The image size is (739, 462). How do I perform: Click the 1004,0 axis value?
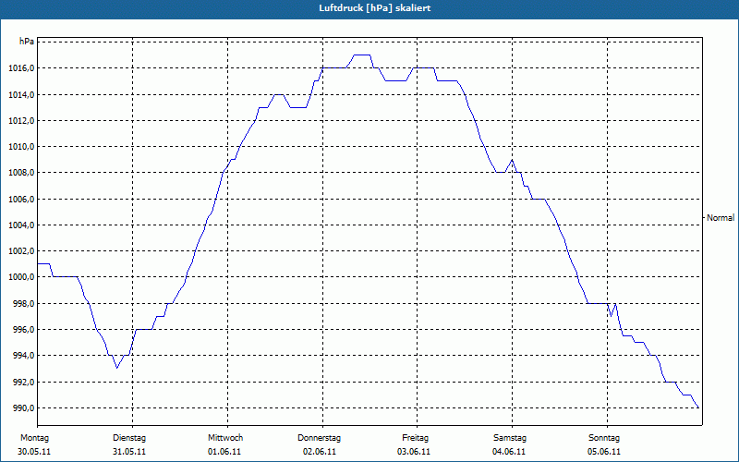21,225
